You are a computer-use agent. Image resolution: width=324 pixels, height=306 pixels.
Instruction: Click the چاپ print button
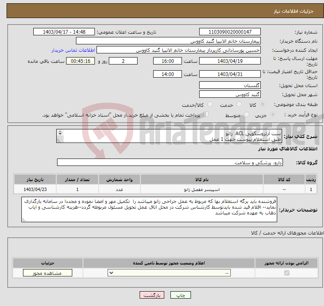coord(181,295)
